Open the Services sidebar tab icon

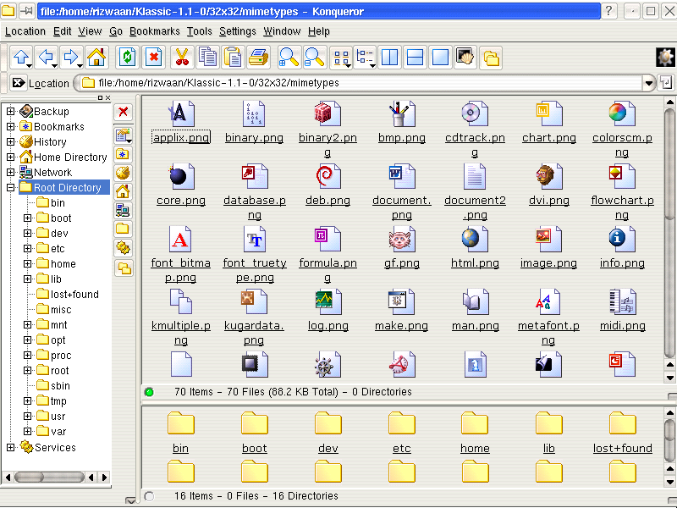pos(123,248)
